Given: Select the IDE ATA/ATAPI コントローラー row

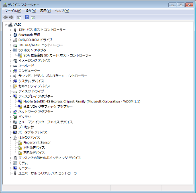Looking at the screenshot, I should (41, 45).
